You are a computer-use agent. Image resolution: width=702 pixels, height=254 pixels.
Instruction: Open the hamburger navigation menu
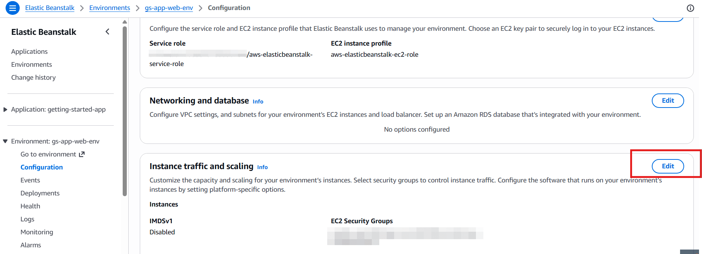pos(13,8)
